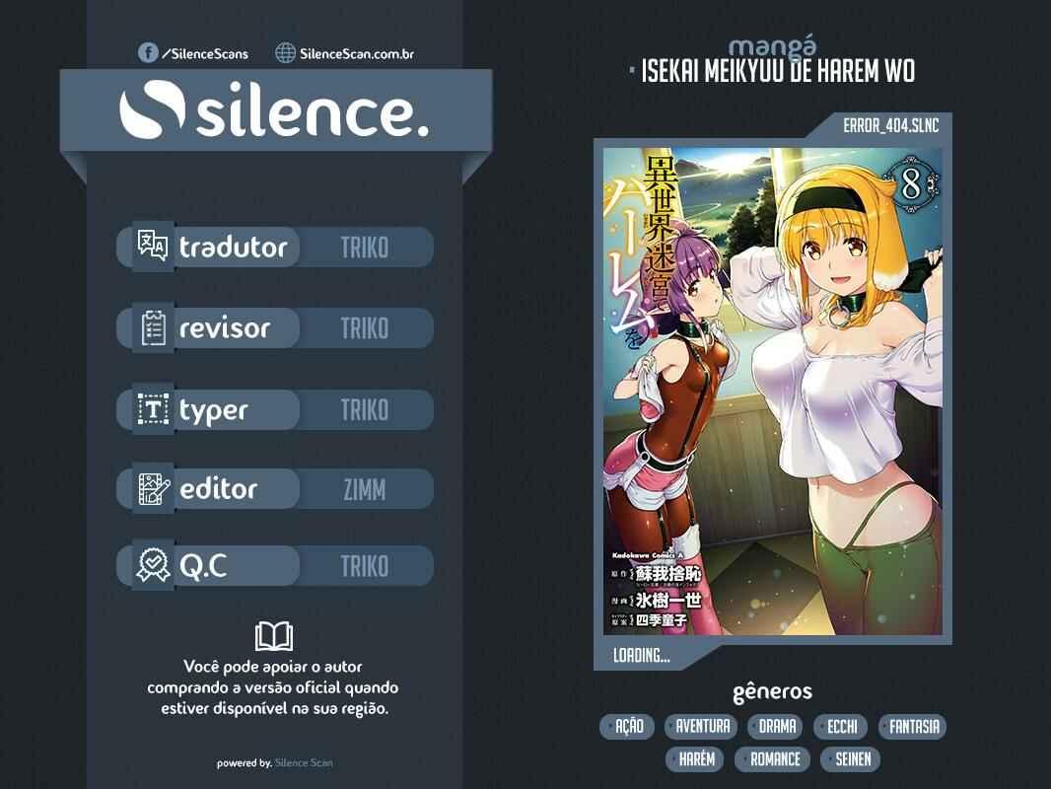Choose the Drama genre tag
1051x789 pixels.
click(777, 727)
